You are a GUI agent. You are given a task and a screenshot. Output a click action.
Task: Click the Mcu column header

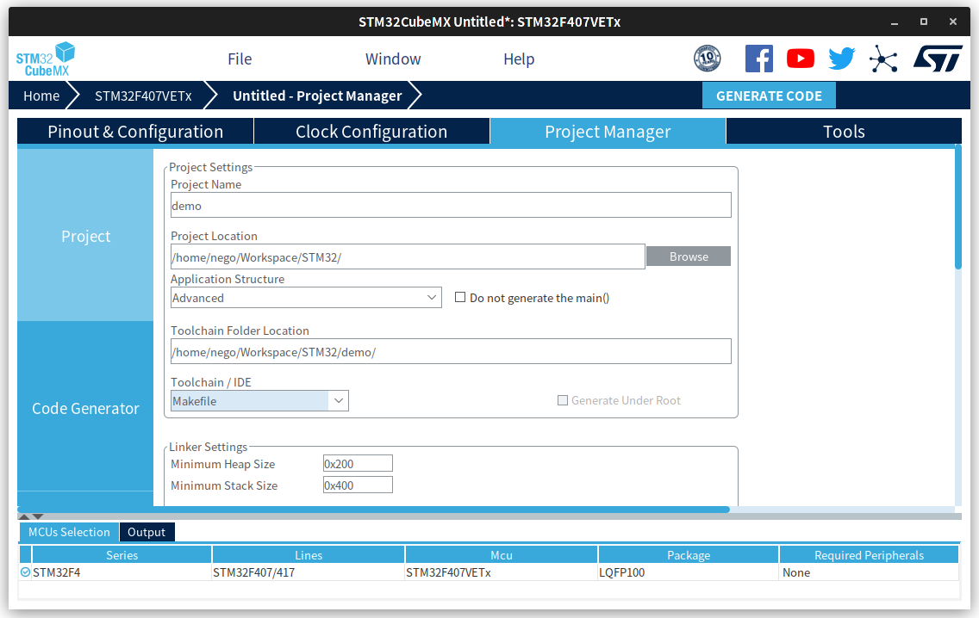pyautogui.click(x=502, y=554)
